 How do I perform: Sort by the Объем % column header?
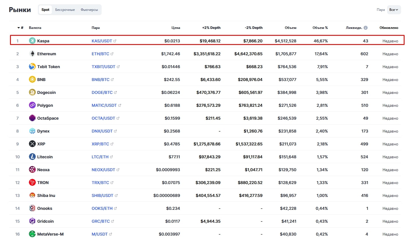320,28
